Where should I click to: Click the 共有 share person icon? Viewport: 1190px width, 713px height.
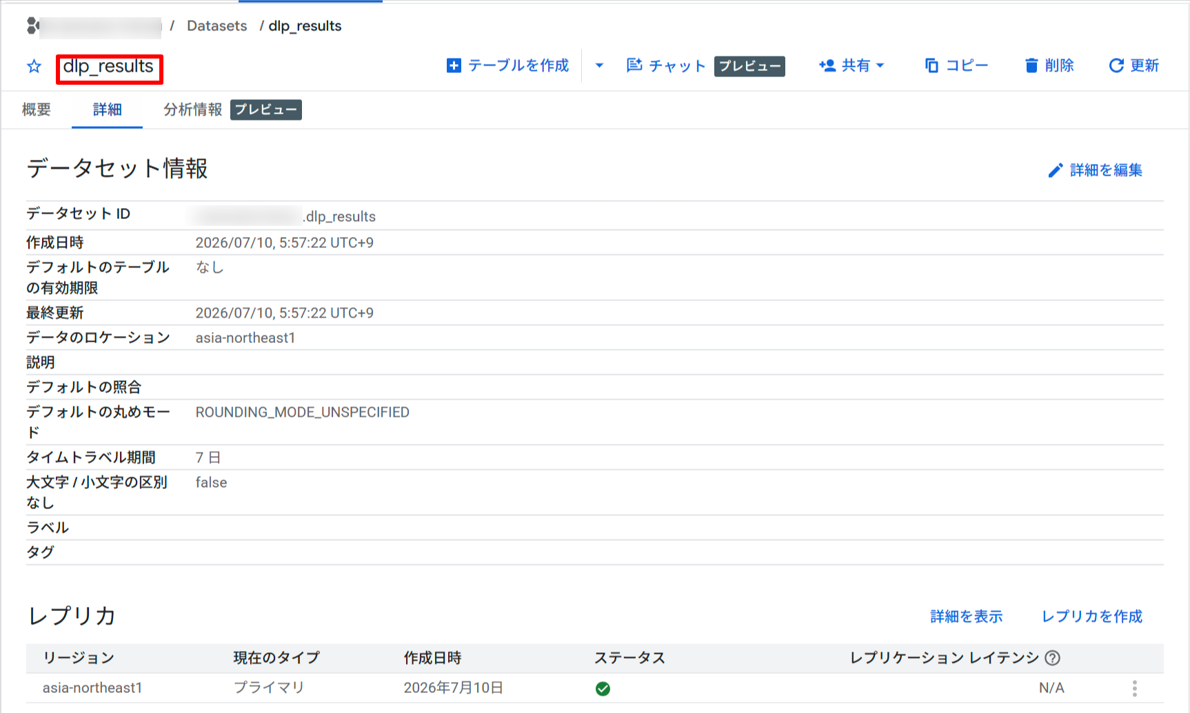coord(827,65)
